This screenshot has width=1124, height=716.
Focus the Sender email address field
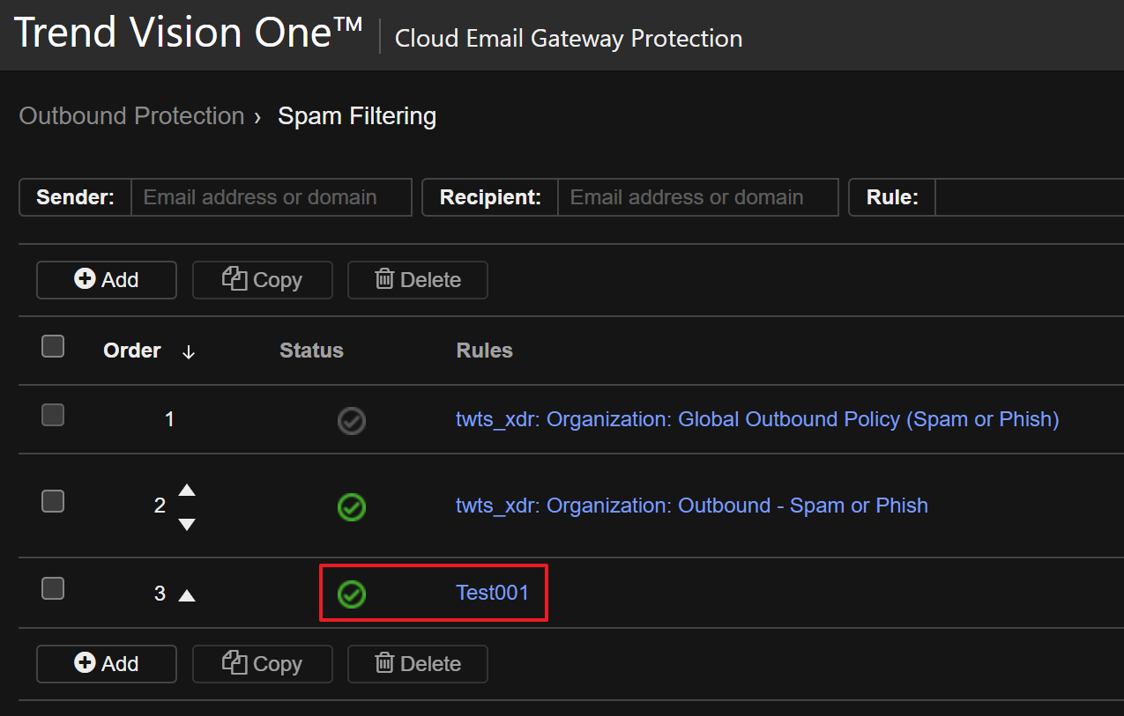[x=271, y=197]
